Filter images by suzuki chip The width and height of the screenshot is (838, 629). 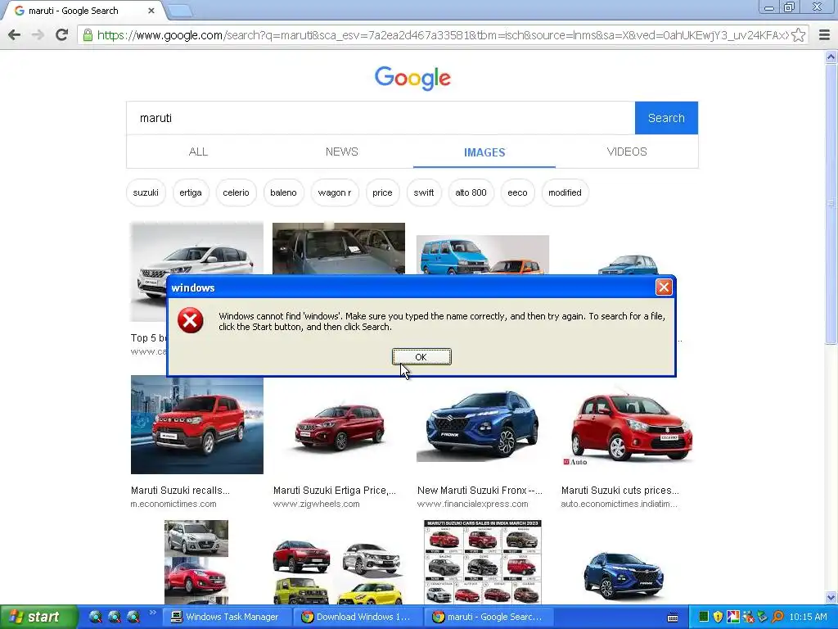pos(146,192)
